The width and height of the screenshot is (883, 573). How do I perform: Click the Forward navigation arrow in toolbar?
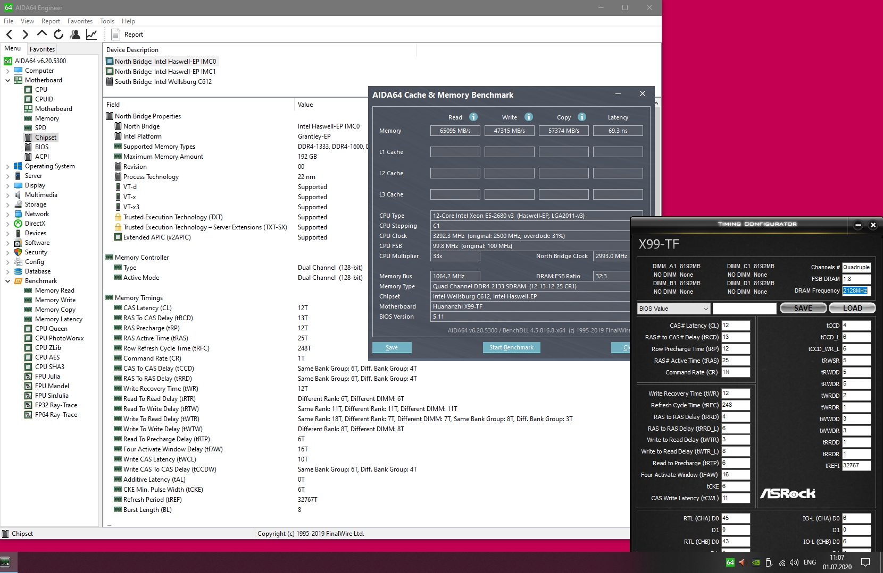coord(25,35)
